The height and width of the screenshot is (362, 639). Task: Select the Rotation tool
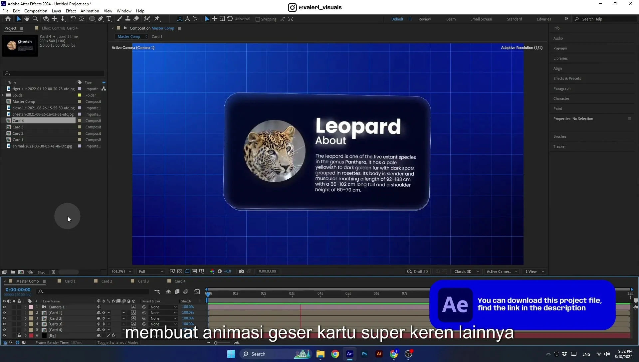[x=73, y=19]
